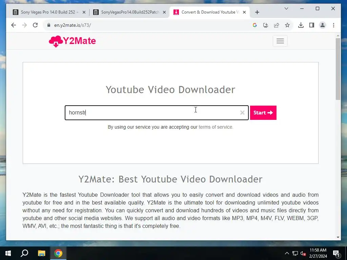Open Windows taskbar search

(x=24, y=253)
